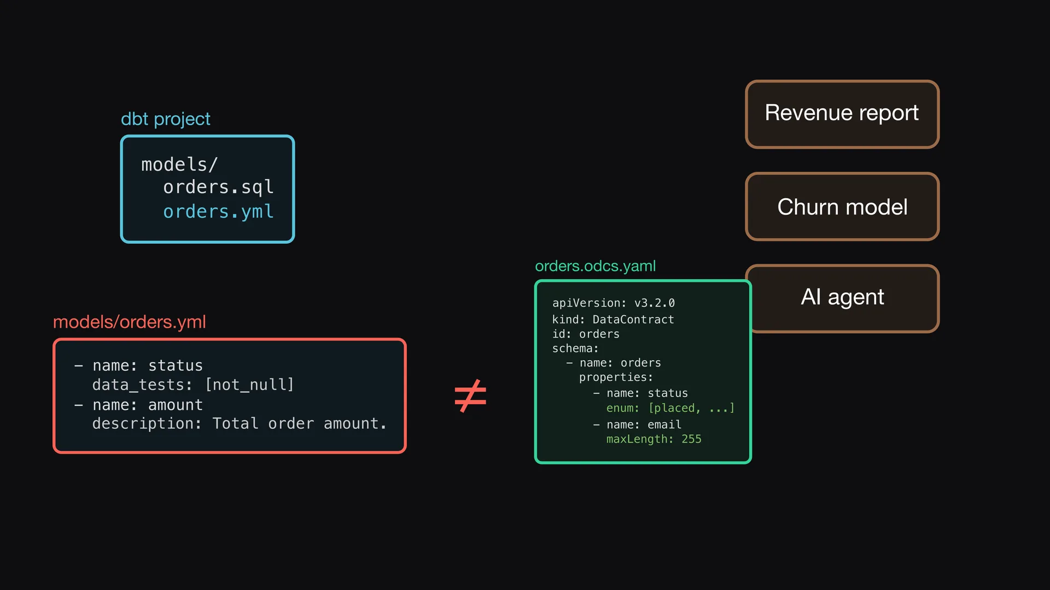Click the 'dbt project' label
1050x590 pixels.
coord(165,119)
